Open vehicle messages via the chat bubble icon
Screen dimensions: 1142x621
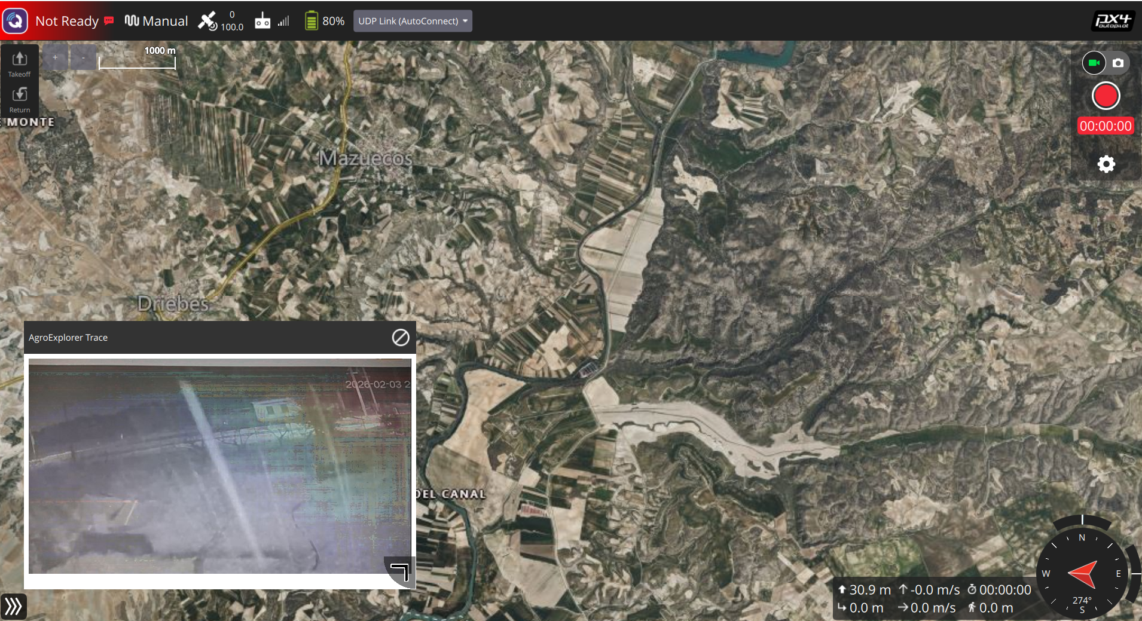tap(109, 20)
